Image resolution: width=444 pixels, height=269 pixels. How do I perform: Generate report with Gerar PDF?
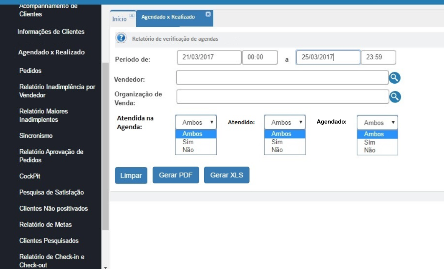click(x=176, y=175)
